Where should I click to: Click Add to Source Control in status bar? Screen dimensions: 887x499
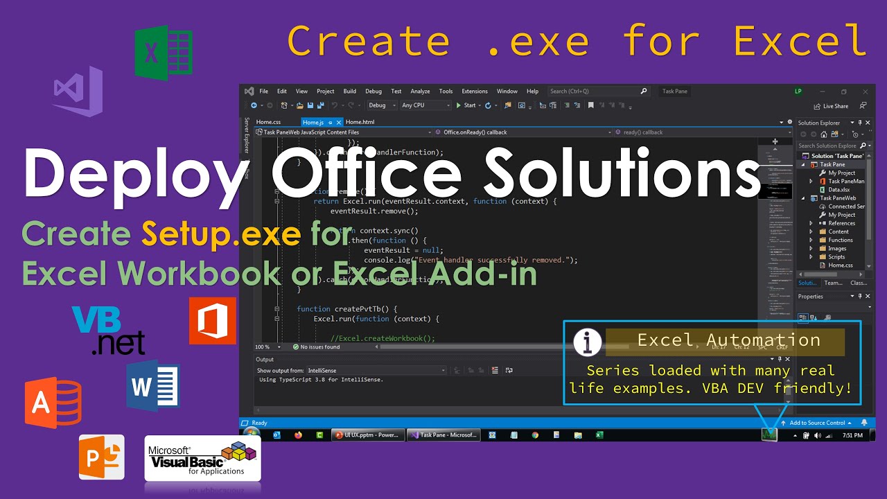coord(817,423)
